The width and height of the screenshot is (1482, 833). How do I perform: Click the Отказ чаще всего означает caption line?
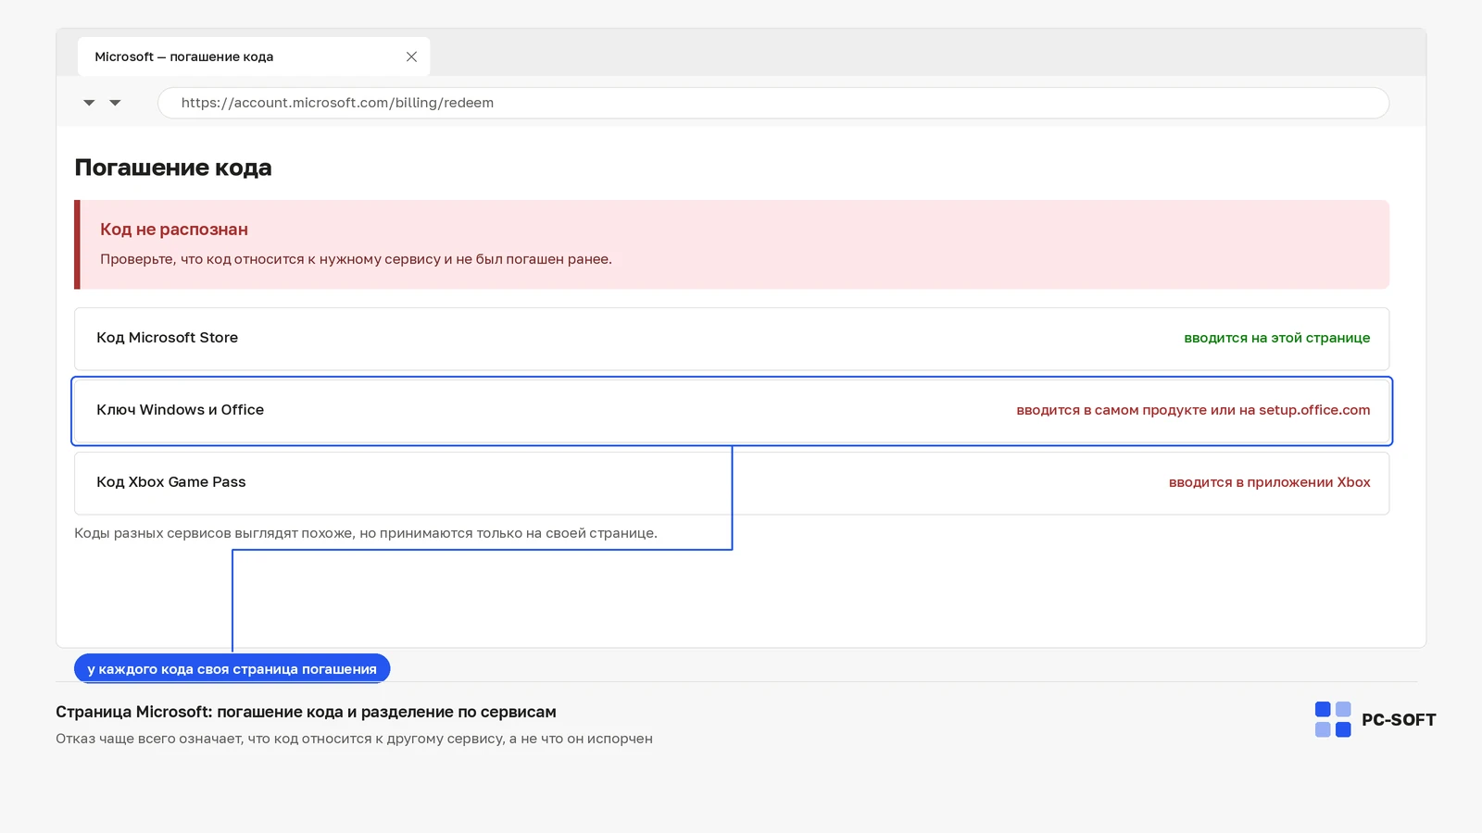pyautogui.click(x=354, y=739)
